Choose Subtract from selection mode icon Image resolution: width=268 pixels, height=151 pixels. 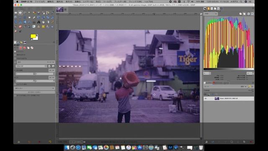point(28,48)
